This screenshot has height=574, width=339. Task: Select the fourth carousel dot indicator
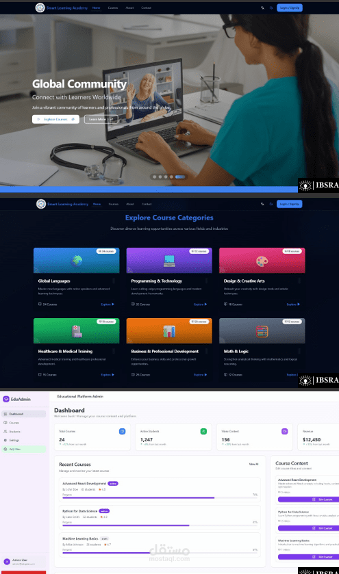pos(171,177)
